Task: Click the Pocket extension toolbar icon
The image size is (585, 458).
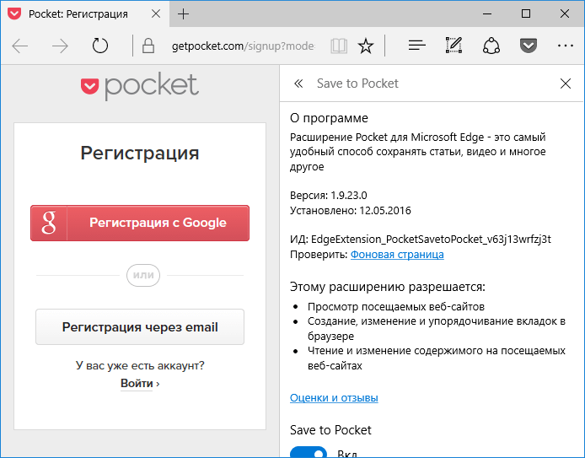Action: tap(529, 46)
